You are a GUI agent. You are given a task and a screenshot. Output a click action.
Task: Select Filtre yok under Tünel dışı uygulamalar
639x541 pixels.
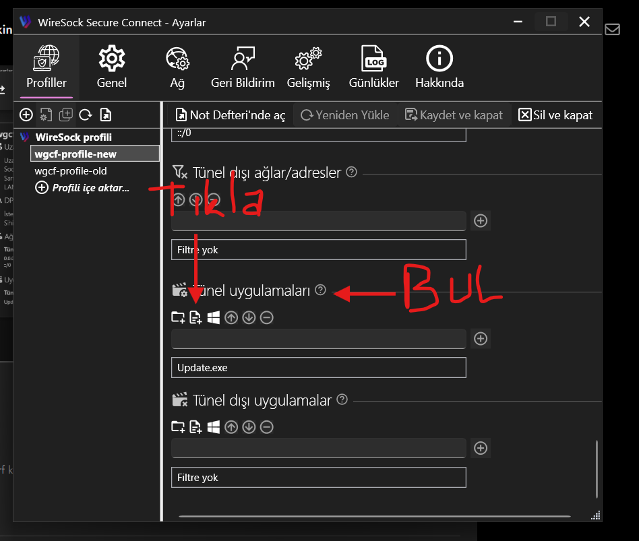click(319, 478)
